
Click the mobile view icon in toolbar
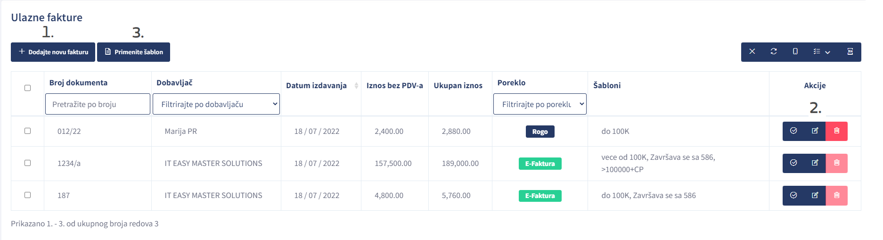click(x=795, y=52)
